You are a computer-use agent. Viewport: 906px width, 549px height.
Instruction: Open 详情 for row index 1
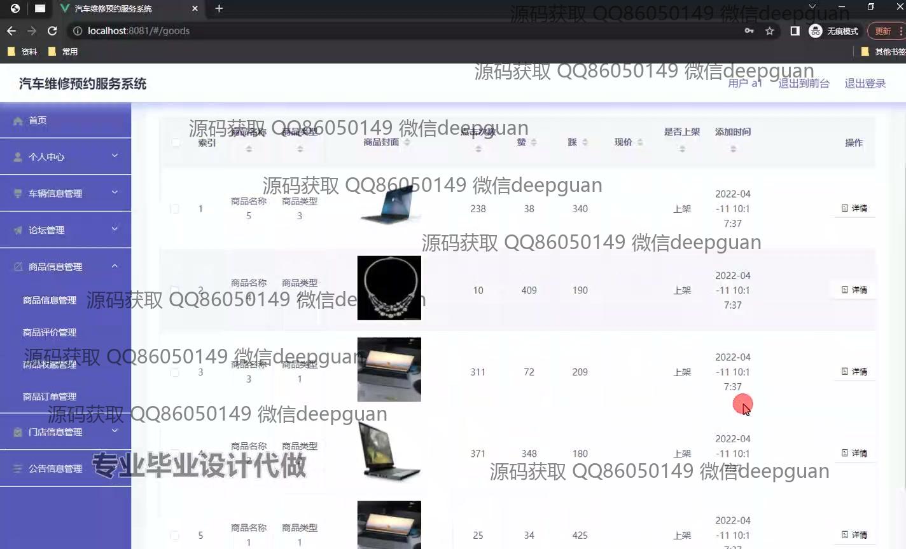point(854,208)
